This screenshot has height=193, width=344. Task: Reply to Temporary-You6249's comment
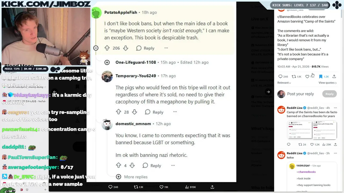click(154, 112)
